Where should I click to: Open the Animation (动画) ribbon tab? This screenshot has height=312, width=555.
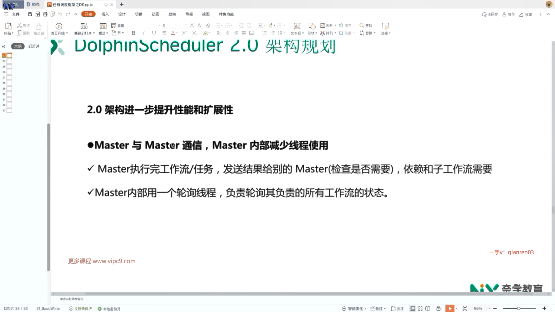pyautogui.click(x=155, y=14)
